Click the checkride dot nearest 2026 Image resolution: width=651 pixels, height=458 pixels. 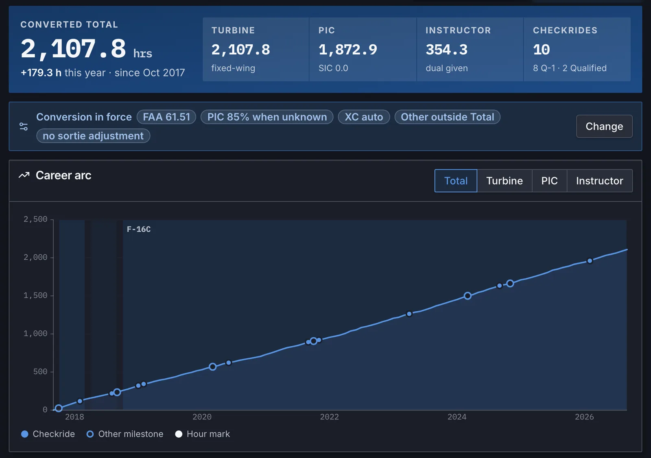click(590, 261)
